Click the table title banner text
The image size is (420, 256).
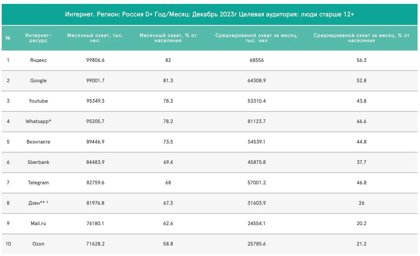(x=210, y=14)
